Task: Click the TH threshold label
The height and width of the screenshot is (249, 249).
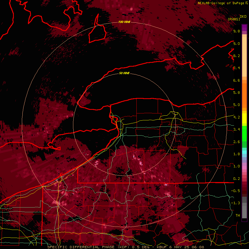Action: (x=238, y=216)
